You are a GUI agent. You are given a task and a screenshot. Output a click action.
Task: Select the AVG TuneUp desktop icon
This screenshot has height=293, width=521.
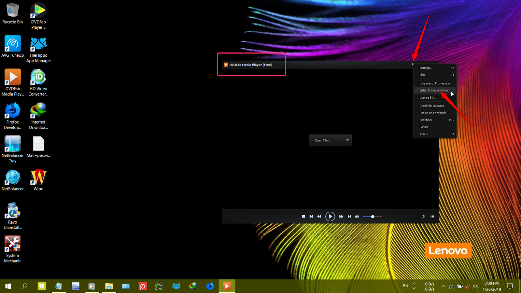(13, 47)
